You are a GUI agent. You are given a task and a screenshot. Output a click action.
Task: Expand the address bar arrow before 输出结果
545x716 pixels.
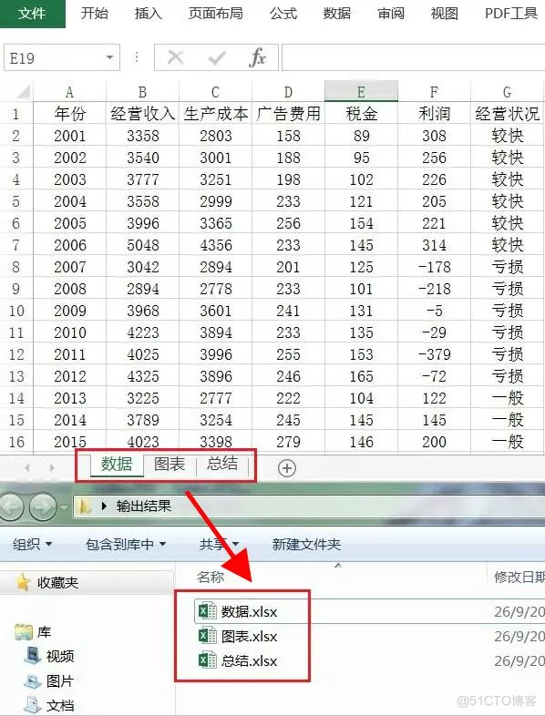tap(104, 506)
